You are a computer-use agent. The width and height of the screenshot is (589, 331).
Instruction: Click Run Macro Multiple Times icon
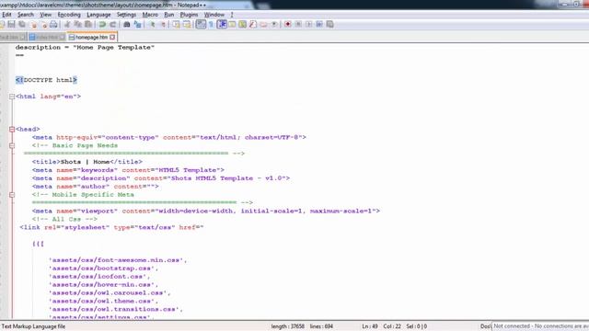point(319,25)
